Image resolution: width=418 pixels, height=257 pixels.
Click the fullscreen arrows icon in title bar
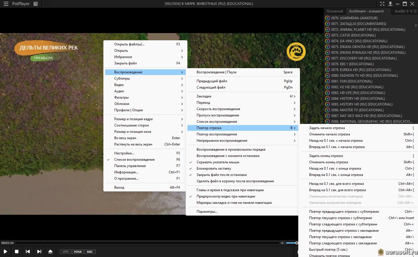pos(382,4)
